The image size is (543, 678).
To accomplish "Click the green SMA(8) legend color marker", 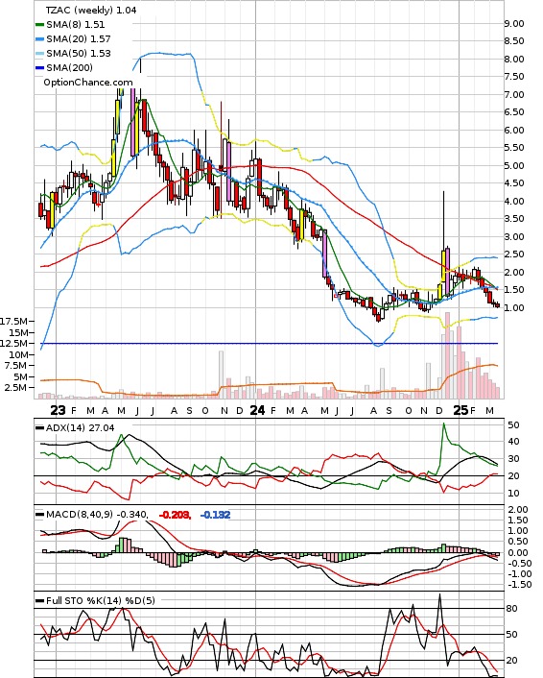I will tap(39, 25).
